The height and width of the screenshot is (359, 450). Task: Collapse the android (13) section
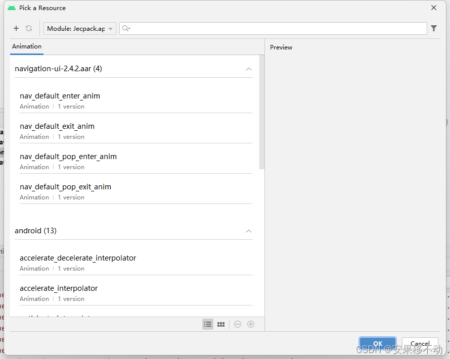click(248, 231)
